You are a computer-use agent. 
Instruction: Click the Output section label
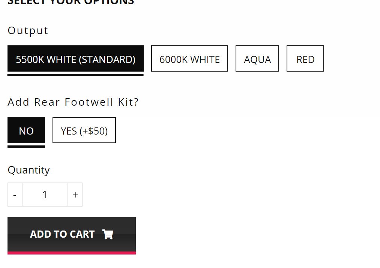pos(28,31)
